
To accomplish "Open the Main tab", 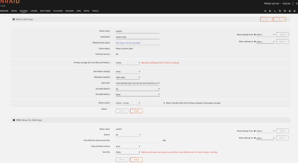I will [14, 11].
